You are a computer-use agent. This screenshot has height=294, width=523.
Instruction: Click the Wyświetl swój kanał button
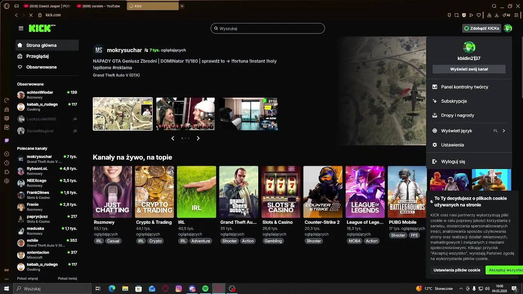[469, 69]
